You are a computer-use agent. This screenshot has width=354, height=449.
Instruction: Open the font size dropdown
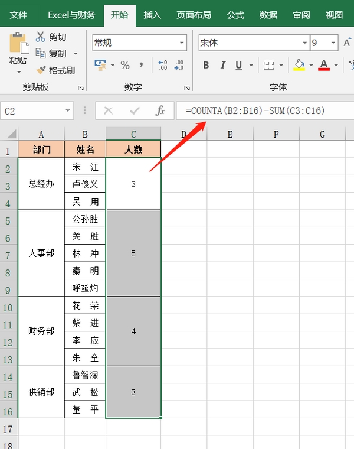(333, 43)
